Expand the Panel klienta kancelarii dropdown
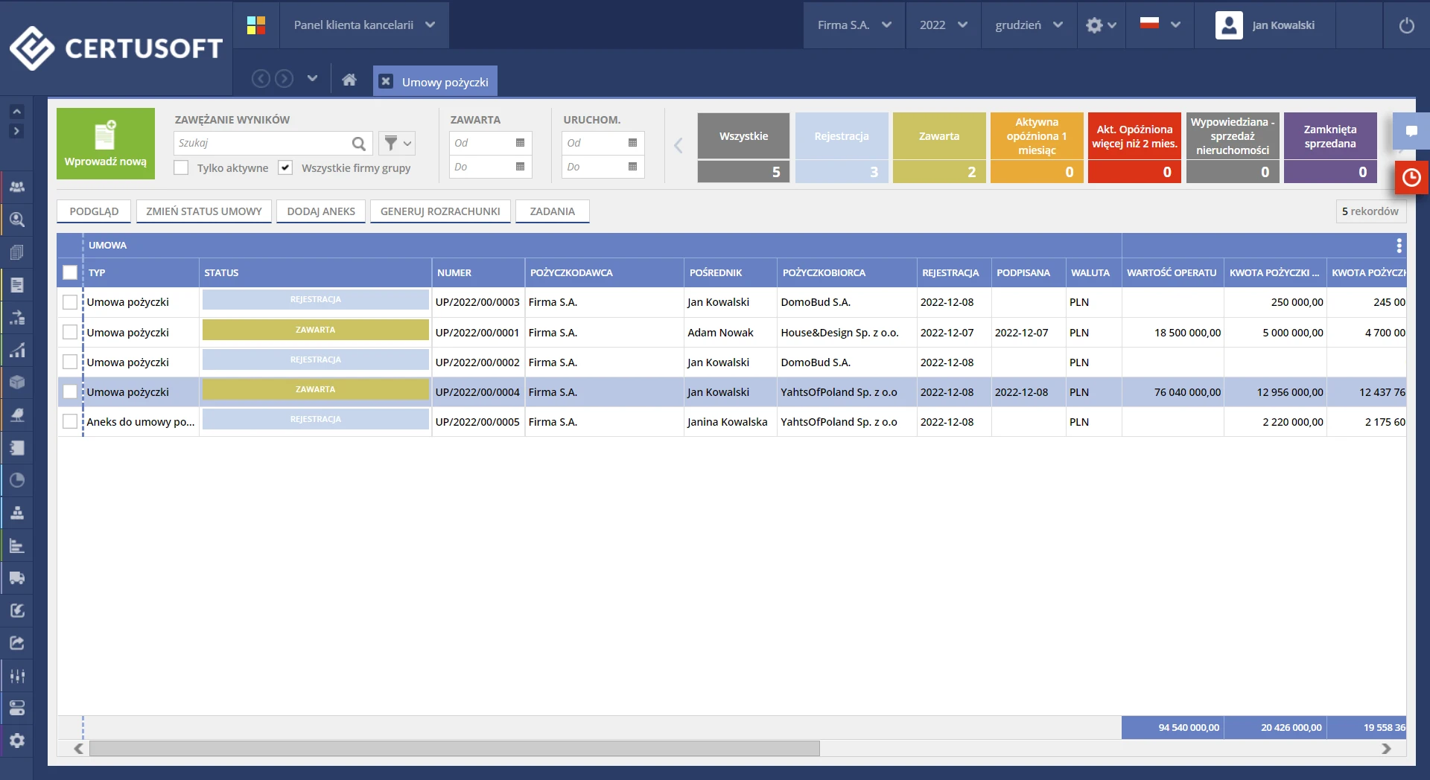1430x780 pixels. (x=364, y=25)
